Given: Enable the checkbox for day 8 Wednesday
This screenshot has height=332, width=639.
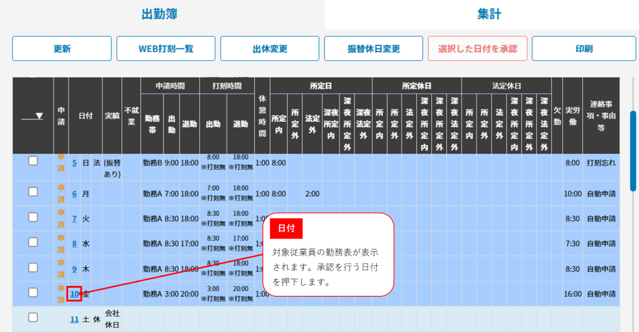Looking at the screenshot, I should [x=33, y=242].
